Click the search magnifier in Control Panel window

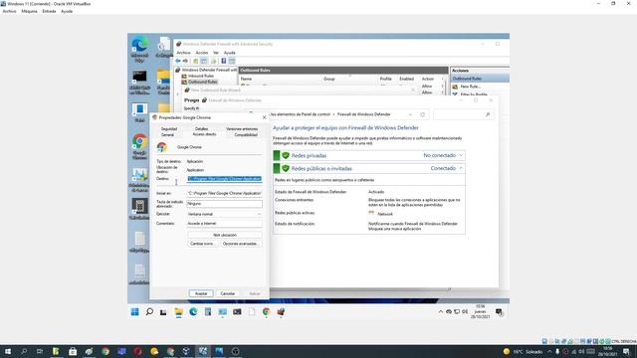[x=488, y=115]
